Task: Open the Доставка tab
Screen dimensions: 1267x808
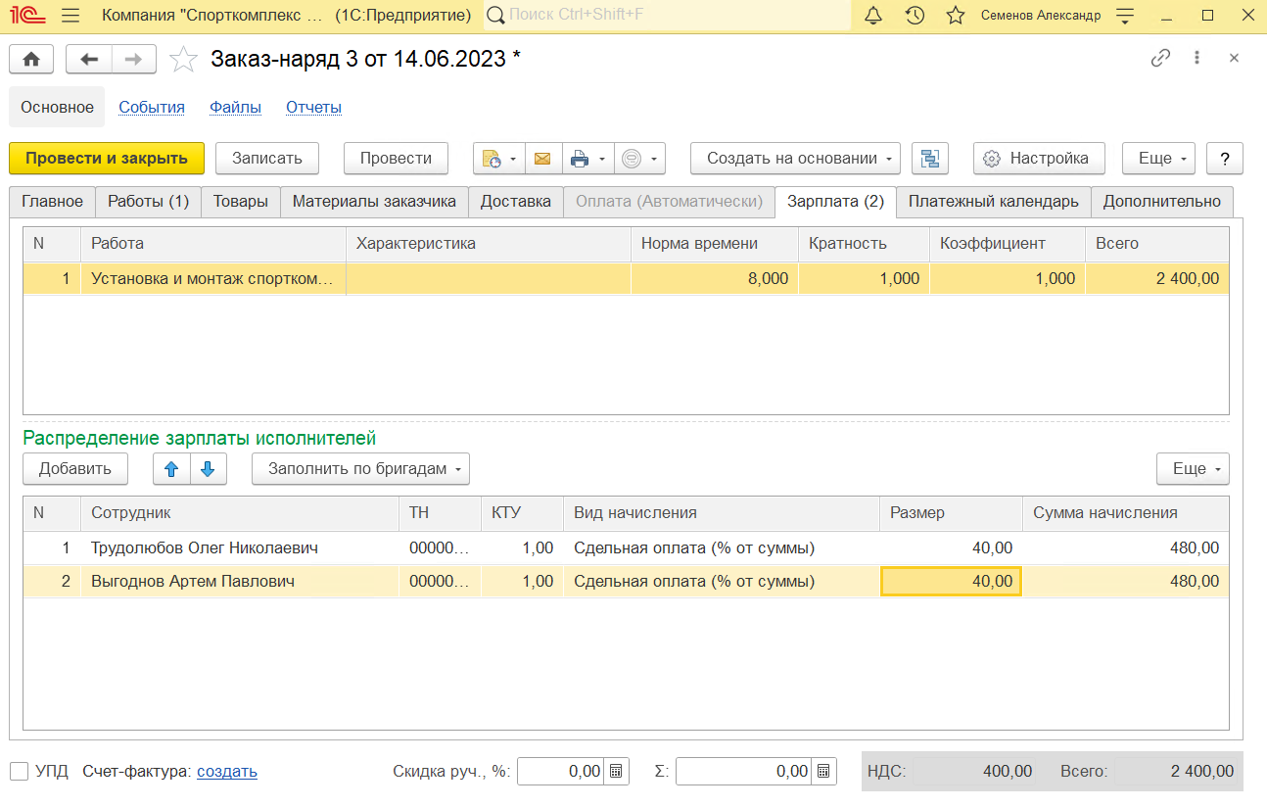Action: 516,202
